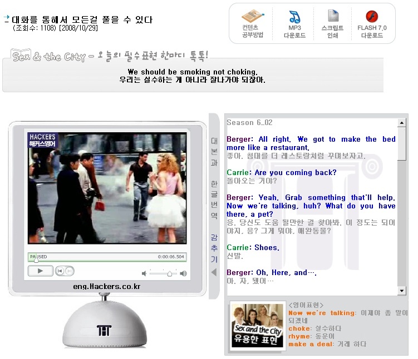The width and height of the screenshot is (418, 359).
Task: Download FLASH 7.0 player icon
Action: (x=372, y=24)
